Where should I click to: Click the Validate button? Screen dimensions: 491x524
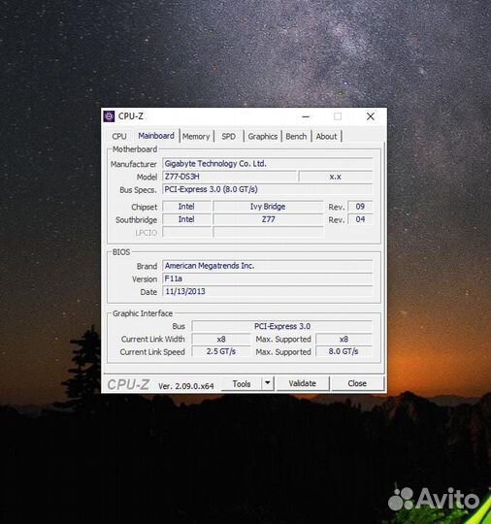point(303,383)
